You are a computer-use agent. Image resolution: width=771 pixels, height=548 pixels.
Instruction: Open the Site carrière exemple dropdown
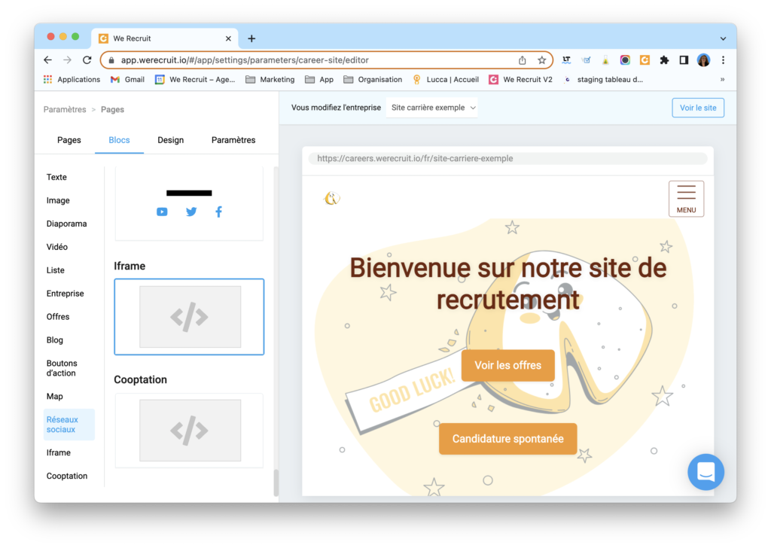433,108
